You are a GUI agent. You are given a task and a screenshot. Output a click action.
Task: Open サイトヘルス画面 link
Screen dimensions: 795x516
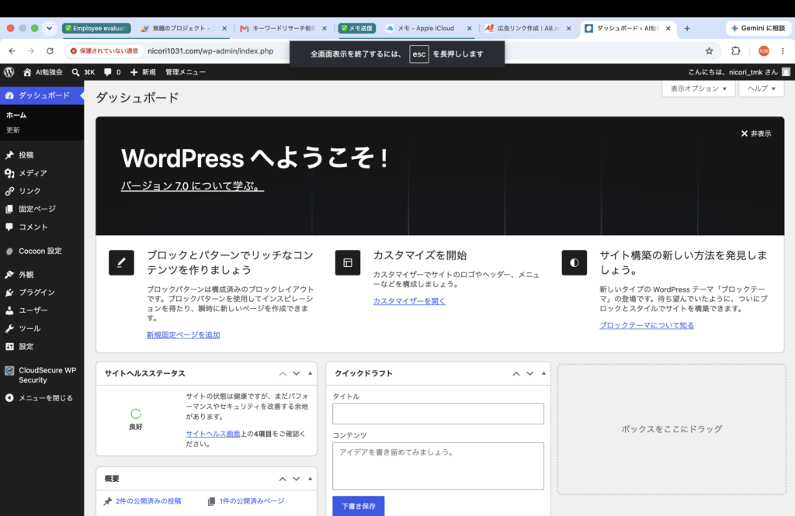point(213,434)
